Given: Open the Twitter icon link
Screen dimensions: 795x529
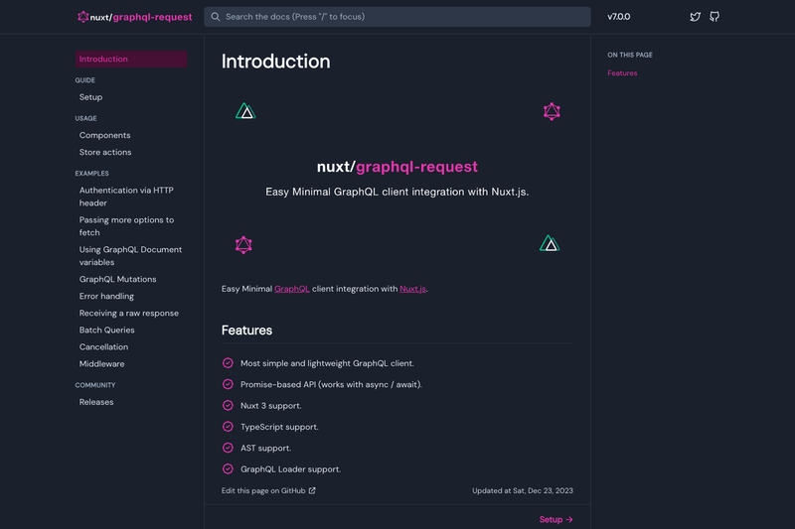Looking at the screenshot, I should pyautogui.click(x=695, y=17).
